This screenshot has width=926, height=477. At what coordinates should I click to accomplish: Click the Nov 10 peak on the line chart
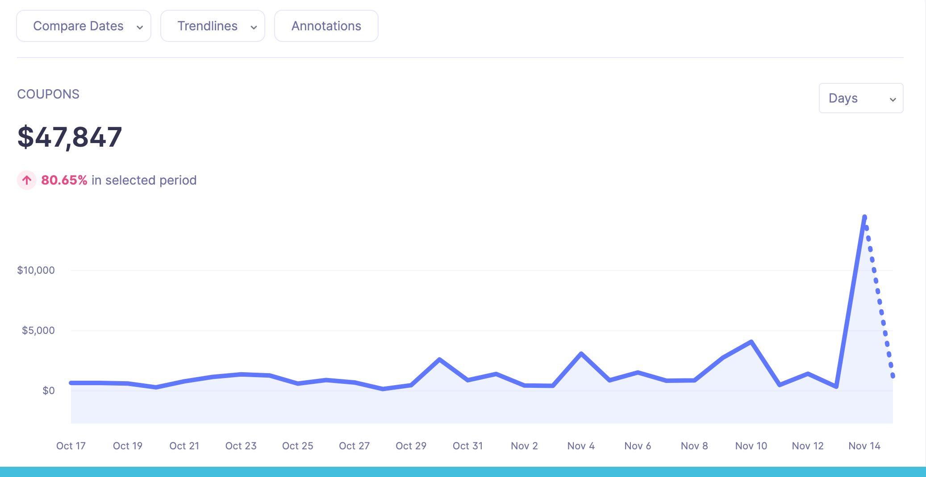(x=751, y=342)
